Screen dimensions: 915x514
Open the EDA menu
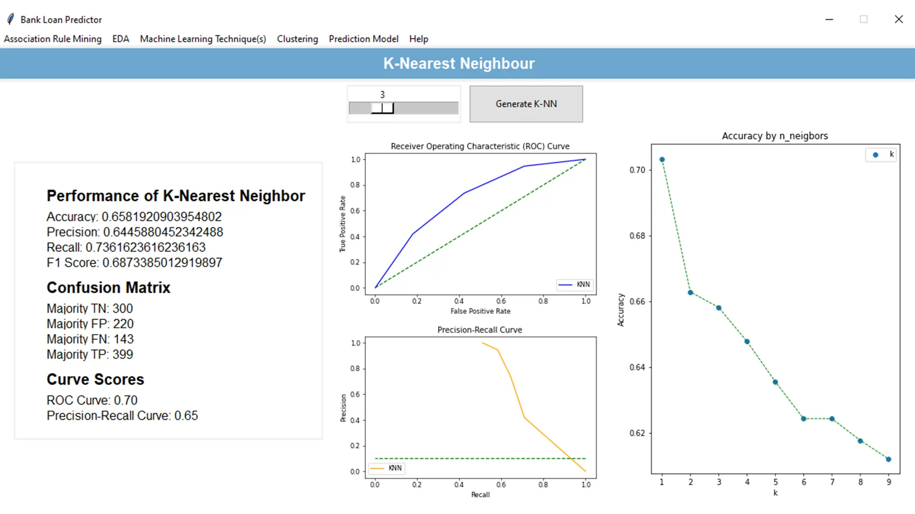[x=121, y=39]
